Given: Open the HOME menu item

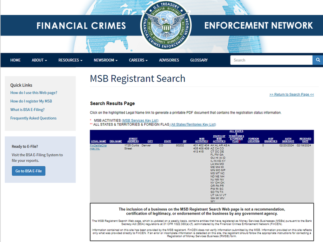Looking at the screenshot, I should pyautogui.click(x=15, y=60).
